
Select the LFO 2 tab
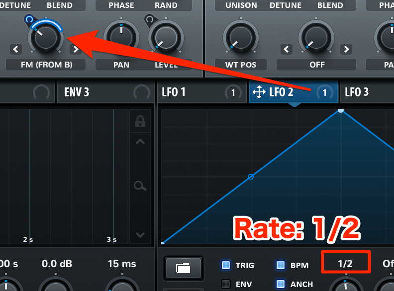(294, 92)
